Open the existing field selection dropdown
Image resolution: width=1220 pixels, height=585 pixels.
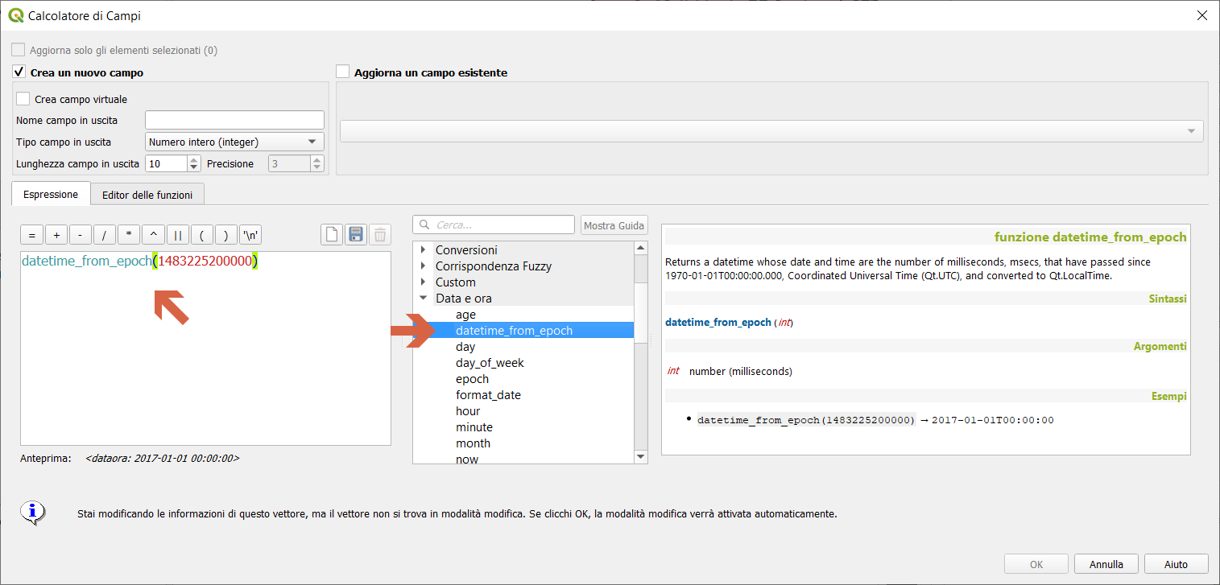click(x=771, y=131)
